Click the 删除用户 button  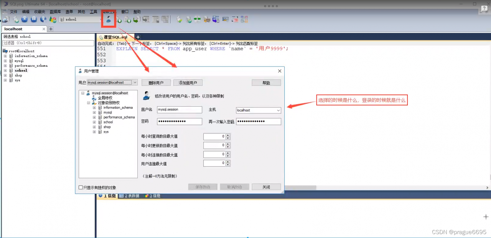tap(156, 83)
